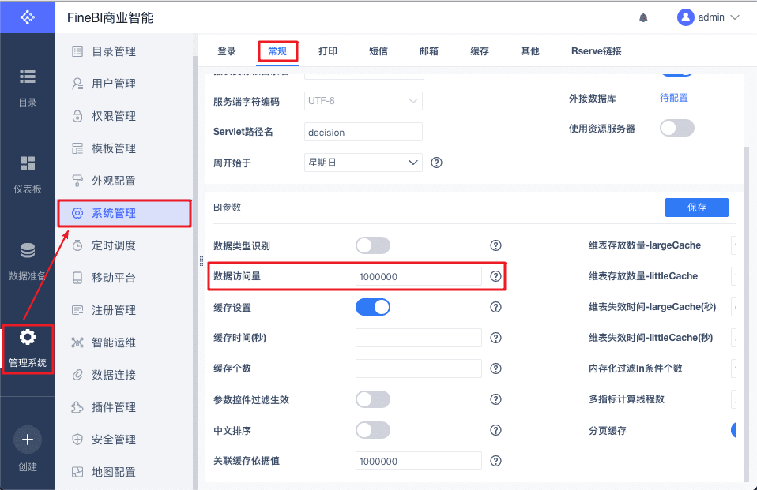
Task: Click the 创建 plus icon
Action: 28,440
